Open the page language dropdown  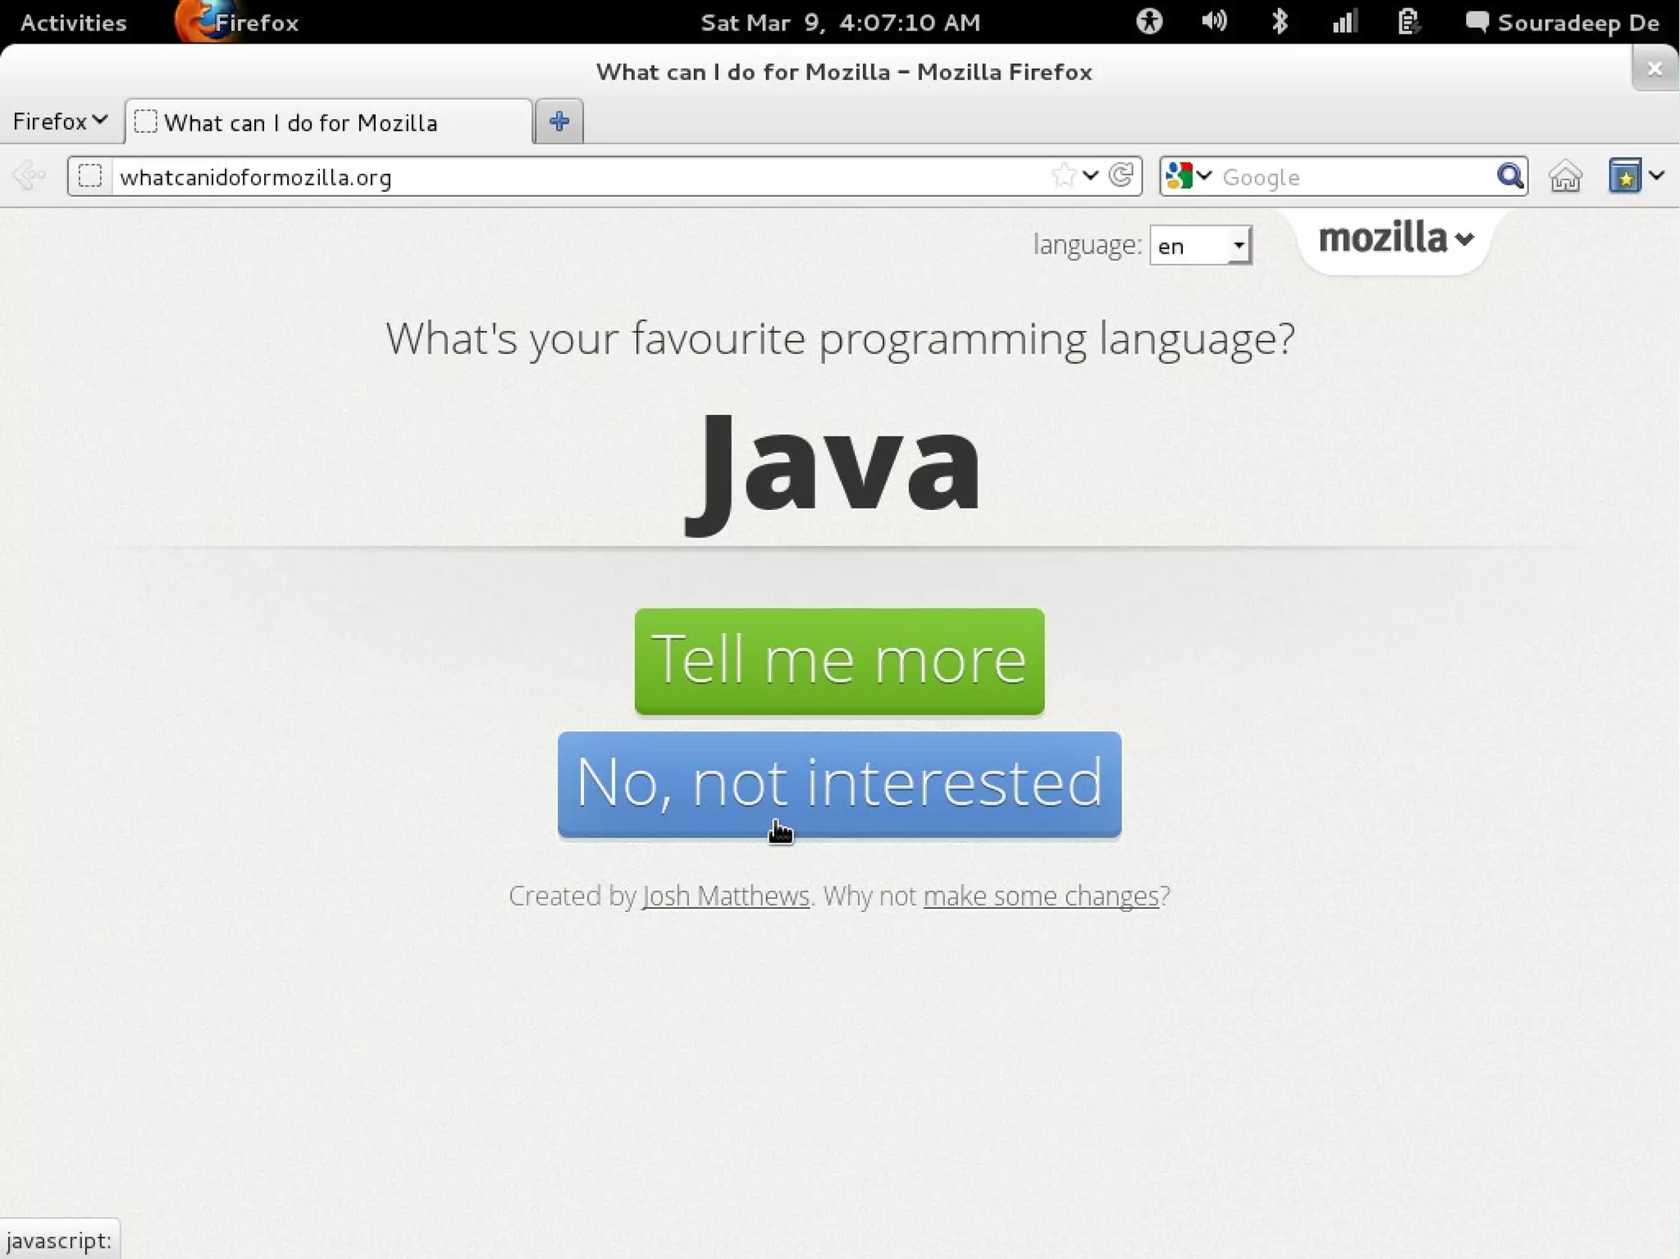point(1201,245)
